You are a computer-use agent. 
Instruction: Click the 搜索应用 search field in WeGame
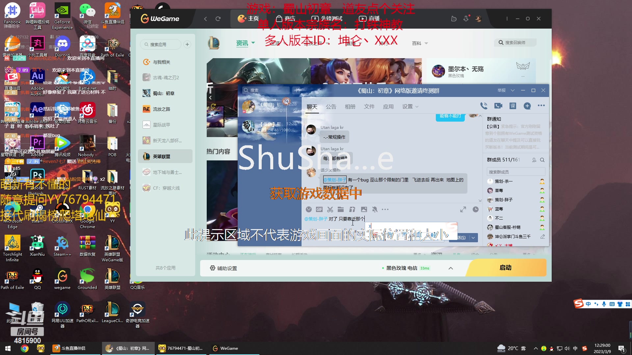click(x=161, y=44)
